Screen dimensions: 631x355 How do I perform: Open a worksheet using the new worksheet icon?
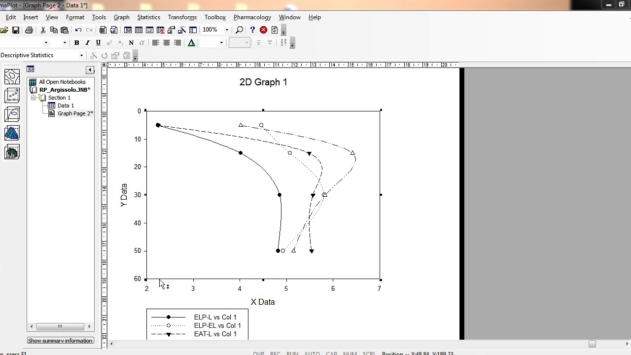[103, 30]
